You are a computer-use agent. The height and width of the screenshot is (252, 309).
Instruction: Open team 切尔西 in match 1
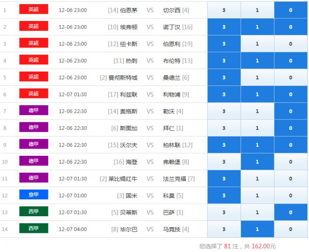click(172, 10)
